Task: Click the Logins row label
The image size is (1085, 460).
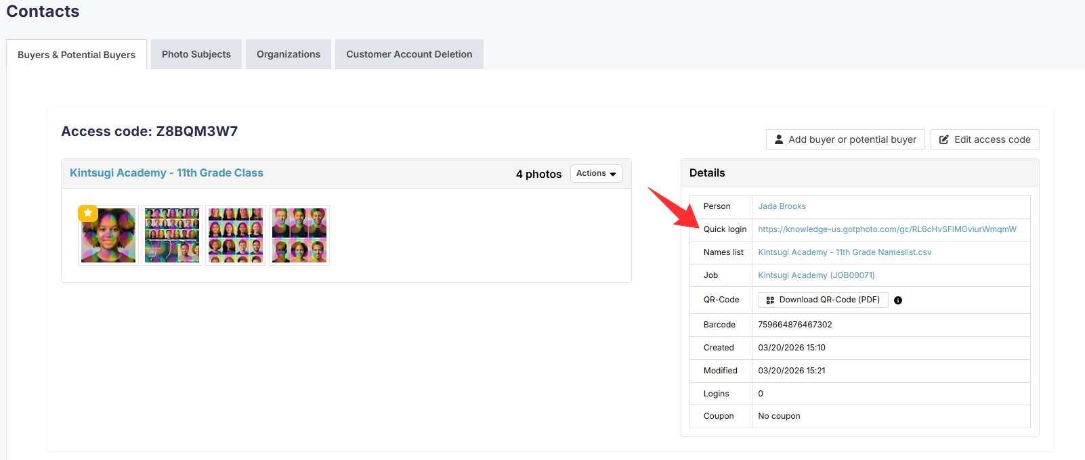Action: click(x=716, y=394)
